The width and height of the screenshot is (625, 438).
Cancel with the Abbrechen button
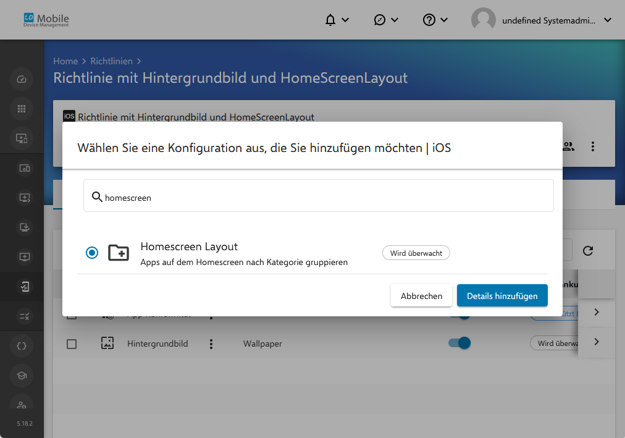421,296
